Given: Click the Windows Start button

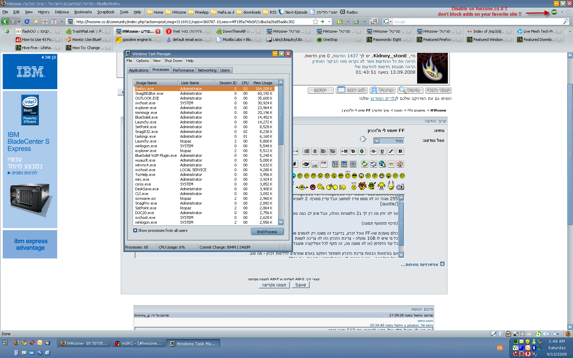Looking at the screenshot, I should (x=5, y=343).
